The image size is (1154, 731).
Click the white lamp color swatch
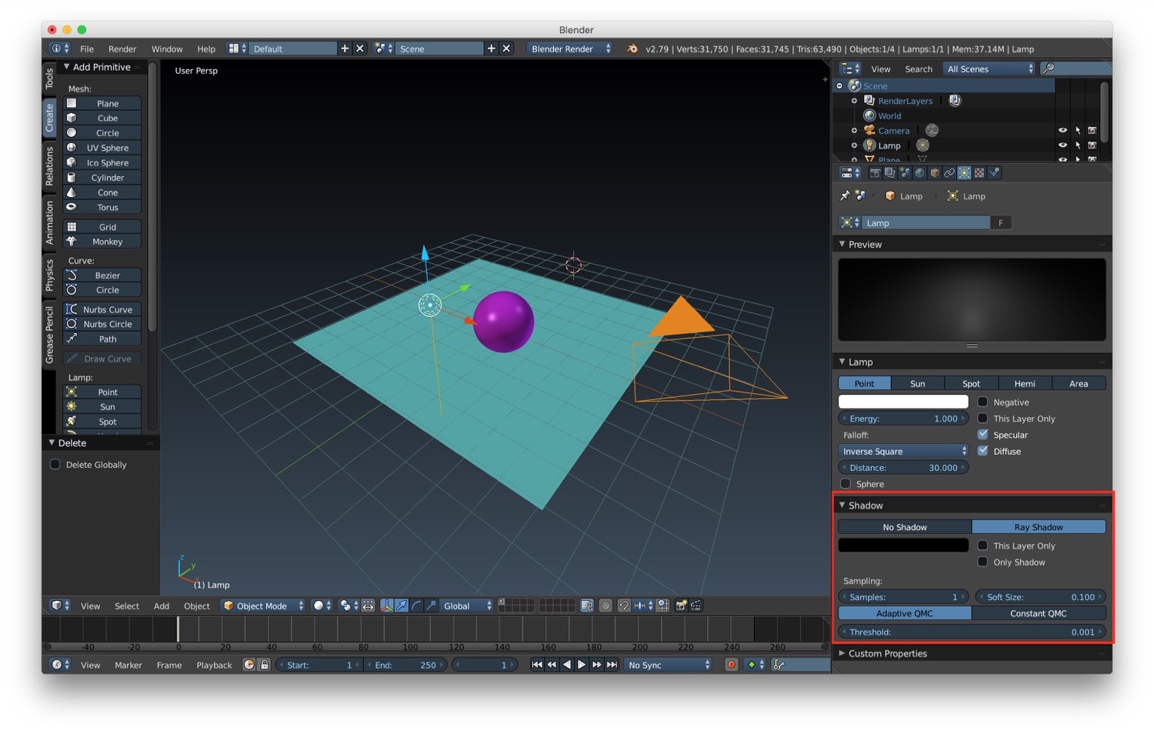pyautogui.click(x=903, y=402)
